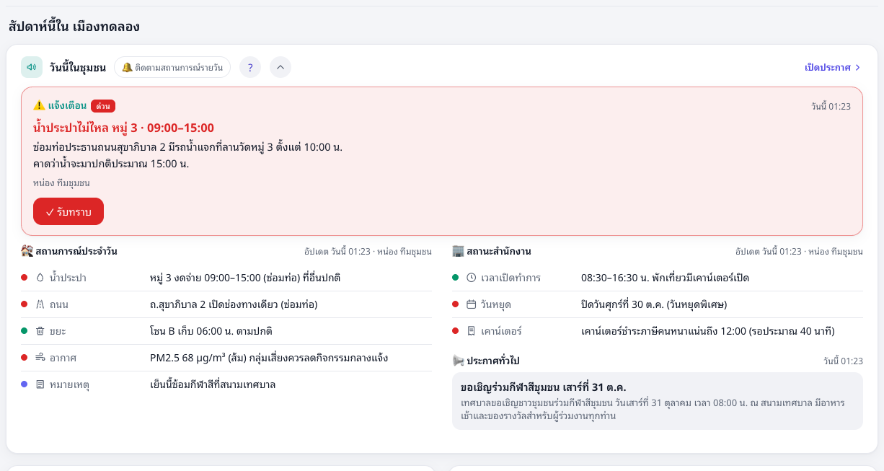Click the alert title น้ำประปาไม่ไหล หมู่ 3
The width and height of the screenshot is (884, 471).
point(123,128)
